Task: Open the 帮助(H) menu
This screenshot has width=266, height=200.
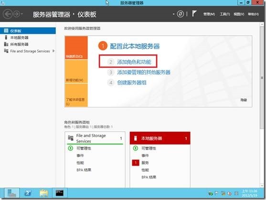Action: pyautogui.click(x=253, y=14)
